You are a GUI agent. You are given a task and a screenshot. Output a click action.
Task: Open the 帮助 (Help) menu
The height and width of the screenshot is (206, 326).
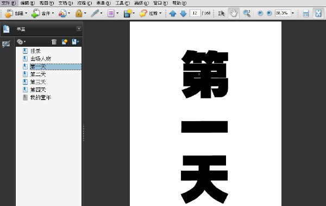click(179, 3)
